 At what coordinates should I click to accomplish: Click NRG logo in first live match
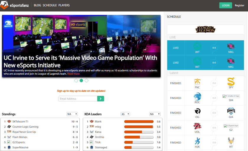[231, 46]
